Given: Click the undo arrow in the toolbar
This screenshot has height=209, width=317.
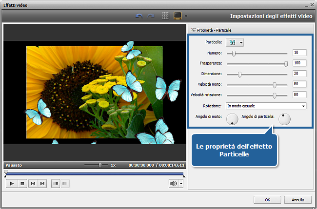Looking at the screenshot, I should point(139,16).
